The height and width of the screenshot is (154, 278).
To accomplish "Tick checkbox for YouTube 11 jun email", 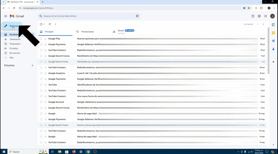I will coord(41,85).
